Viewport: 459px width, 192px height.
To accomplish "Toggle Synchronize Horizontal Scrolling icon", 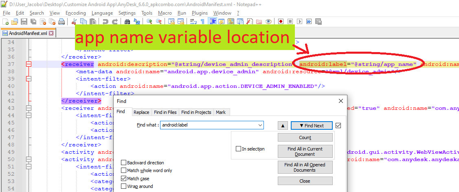I will 180,22.
